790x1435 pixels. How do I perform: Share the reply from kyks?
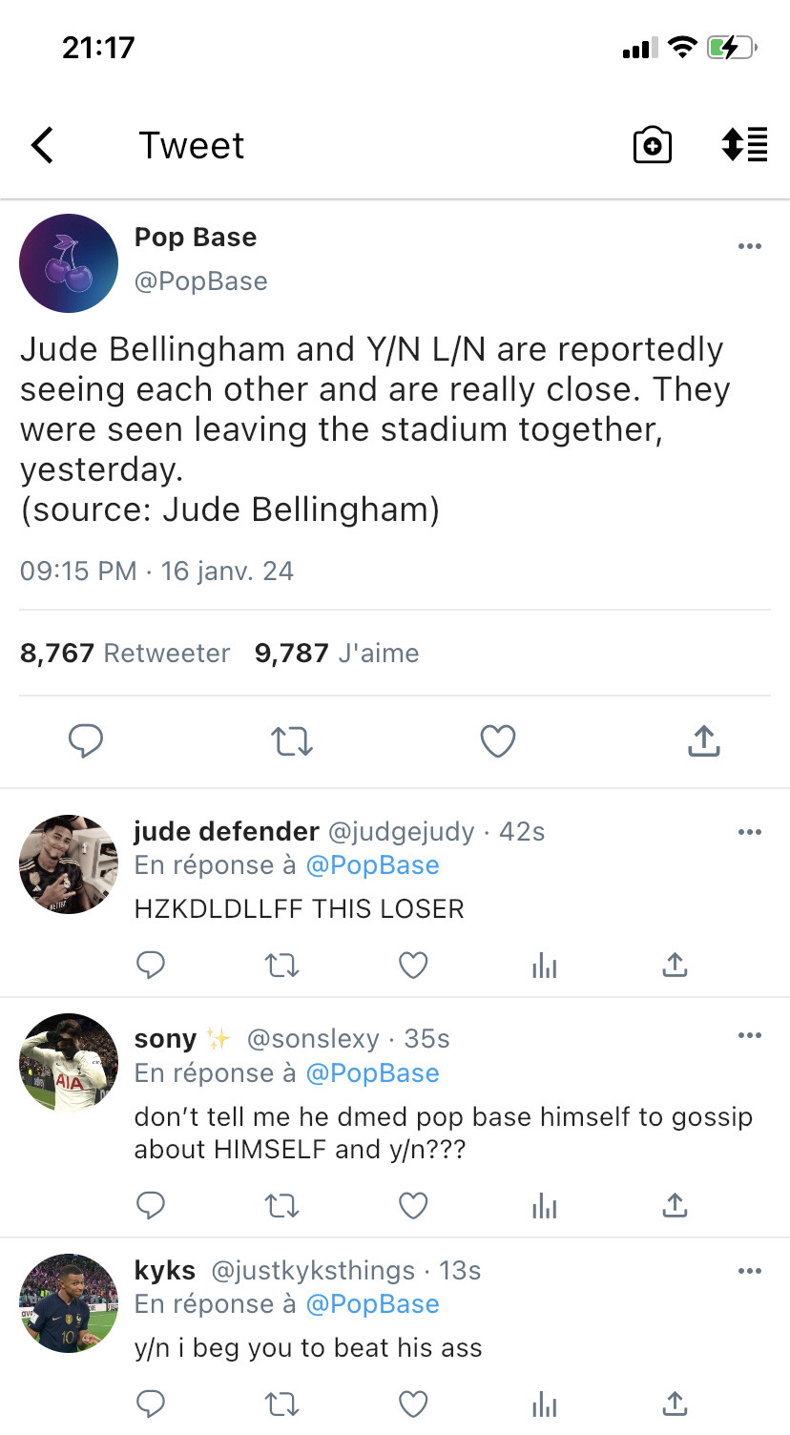pyautogui.click(x=675, y=1404)
